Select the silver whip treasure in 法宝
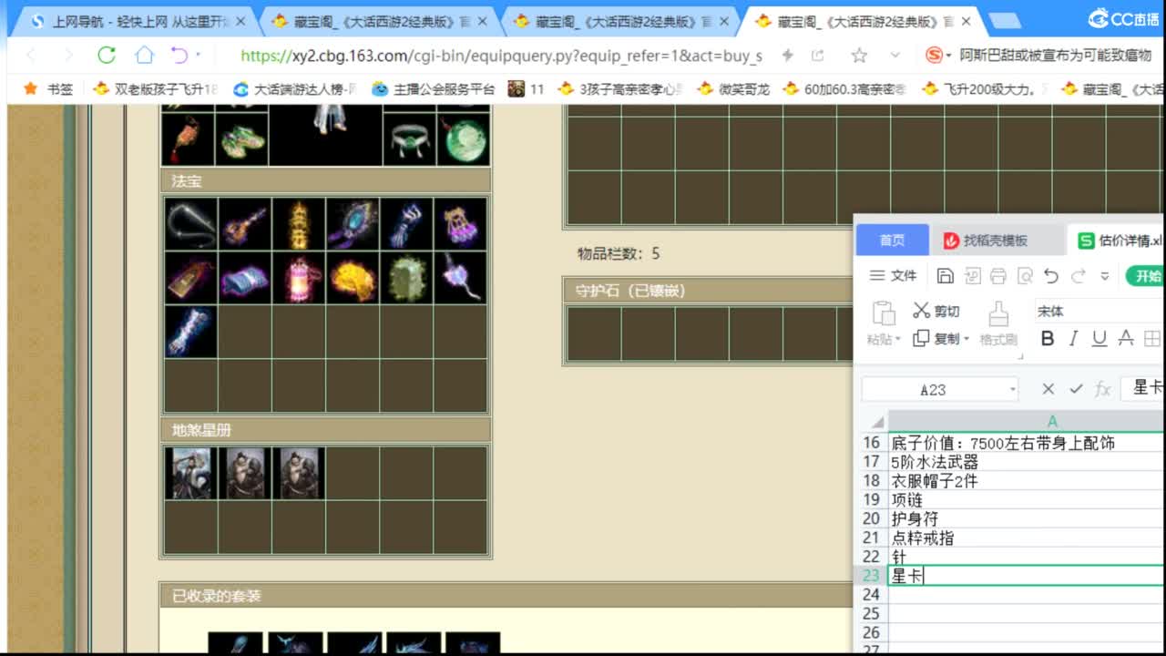This screenshot has height=656, width=1166. pyautogui.click(x=190, y=223)
